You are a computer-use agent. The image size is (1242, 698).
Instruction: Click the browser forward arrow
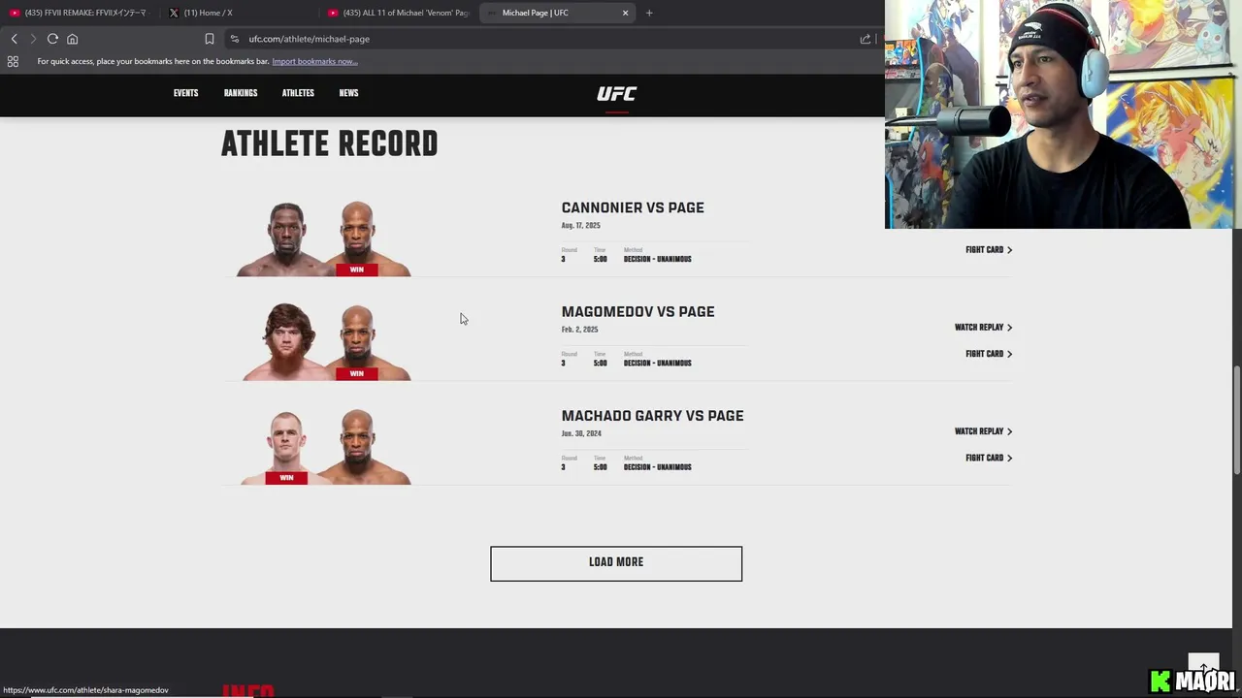[x=32, y=39]
